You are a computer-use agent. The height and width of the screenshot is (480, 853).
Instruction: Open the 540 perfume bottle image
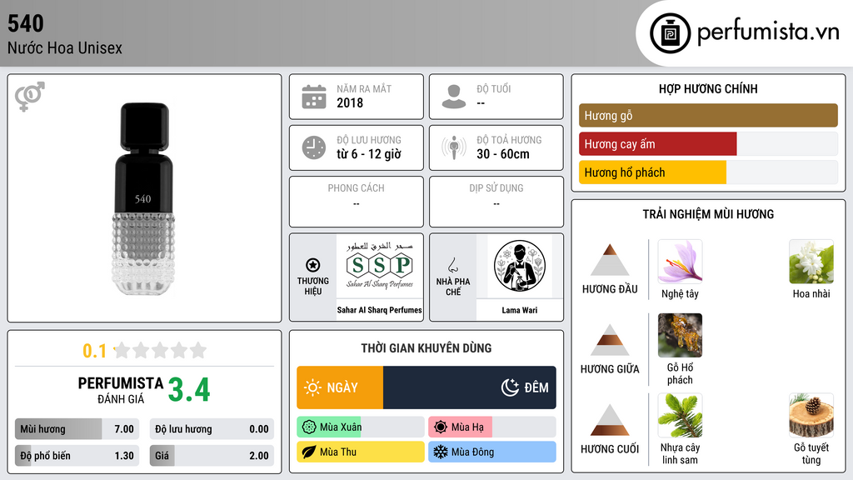tap(144, 198)
